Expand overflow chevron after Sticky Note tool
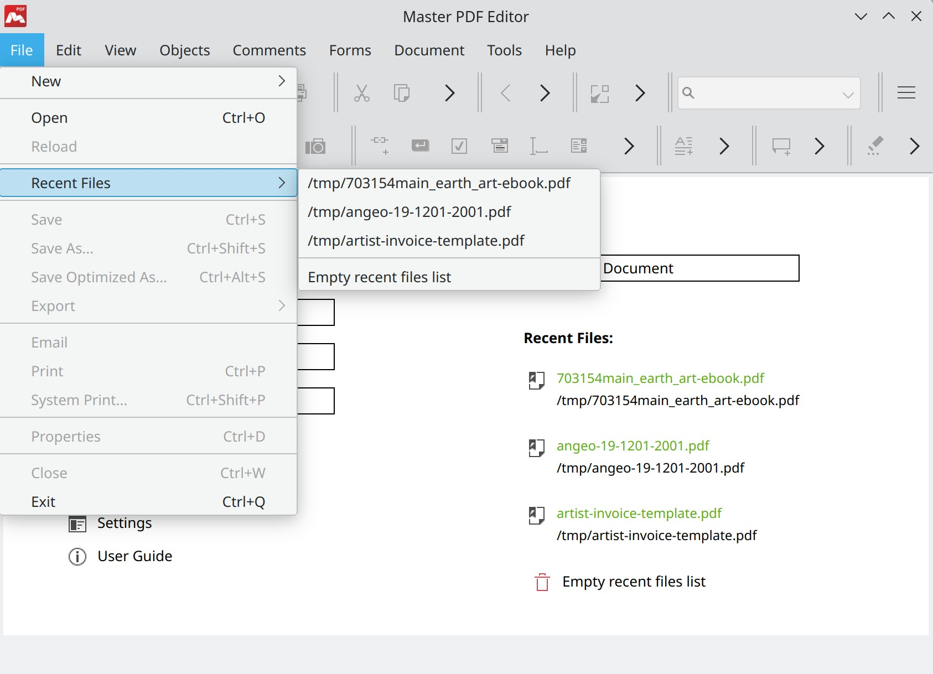933x674 pixels. pyautogui.click(x=820, y=146)
